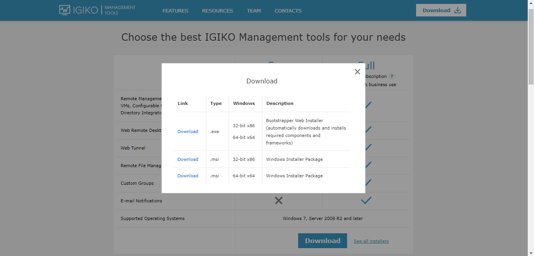Click Windows Installer Package in the 64-bit row
Screen dimensions: 534x256
point(294,176)
